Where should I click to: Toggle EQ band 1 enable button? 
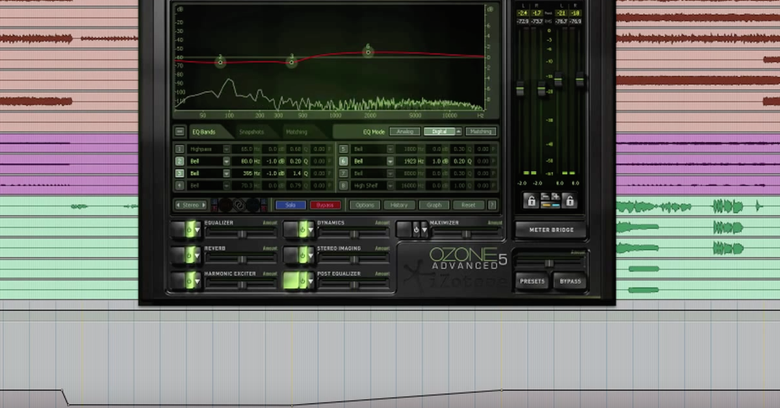point(180,149)
